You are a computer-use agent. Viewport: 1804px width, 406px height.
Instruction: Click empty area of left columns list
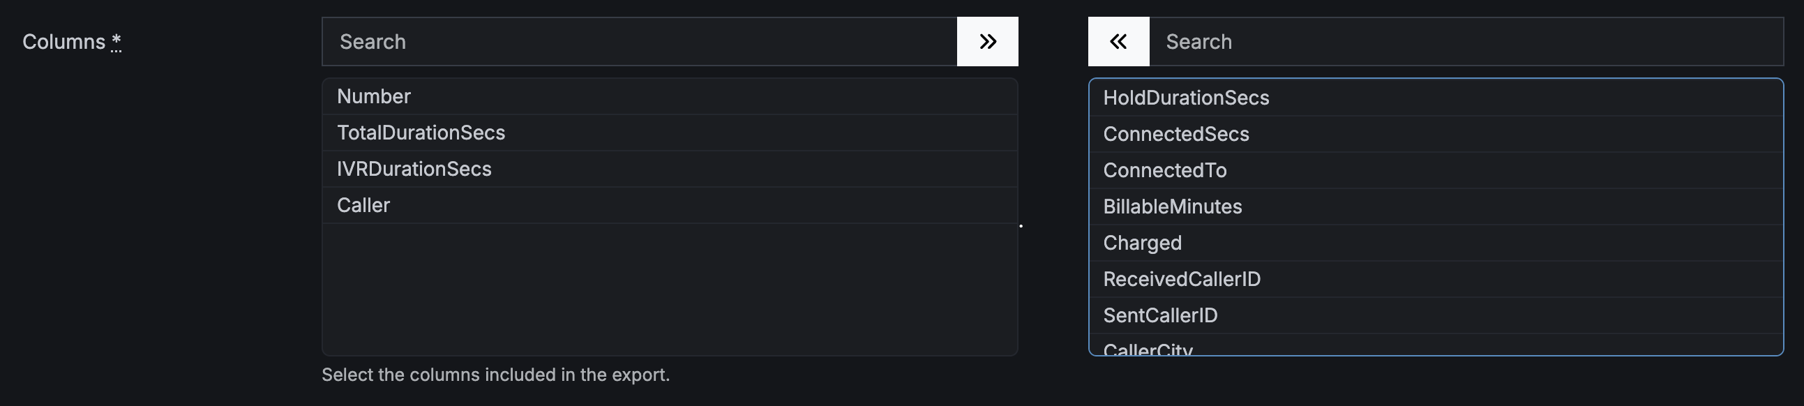(x=670, y=288)
